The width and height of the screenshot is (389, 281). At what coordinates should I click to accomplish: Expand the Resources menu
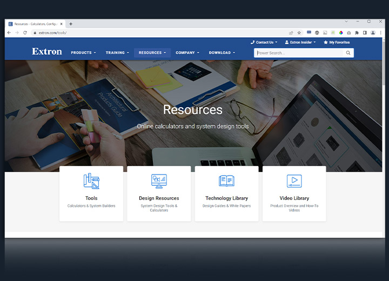click(152, 52)
